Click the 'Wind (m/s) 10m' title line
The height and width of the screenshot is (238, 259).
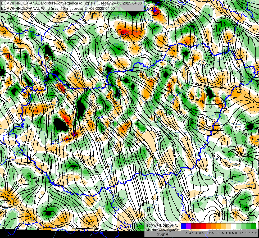pos(58,8)
